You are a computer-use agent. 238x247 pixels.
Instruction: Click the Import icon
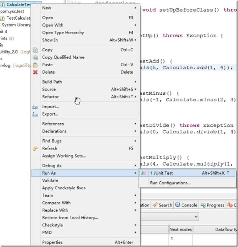(35, 107)
